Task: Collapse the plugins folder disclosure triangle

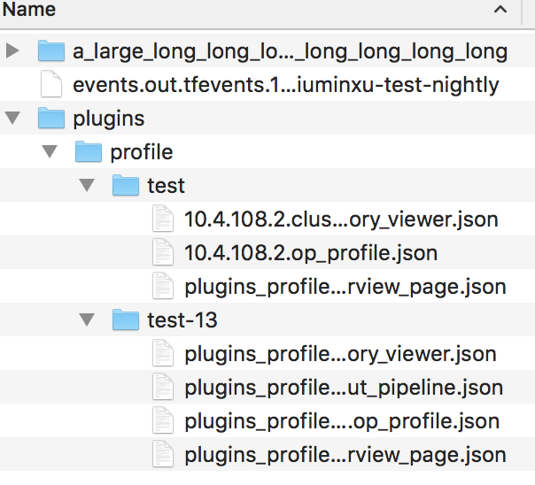Action: [x=12, y=118]
